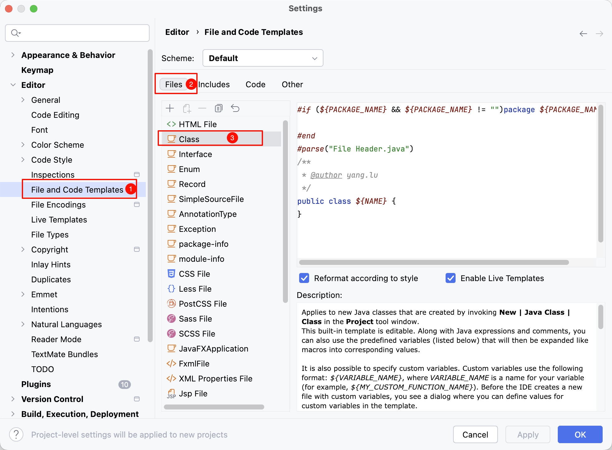Viewport: 612px width, 450px height.
Task: Click the plus icon to create template
Action: click(170, 108)
